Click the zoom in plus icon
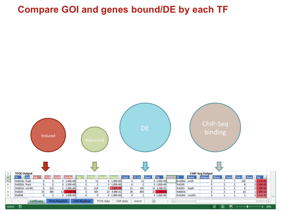This screenshot has height=214, width=285. pos(262,206)
